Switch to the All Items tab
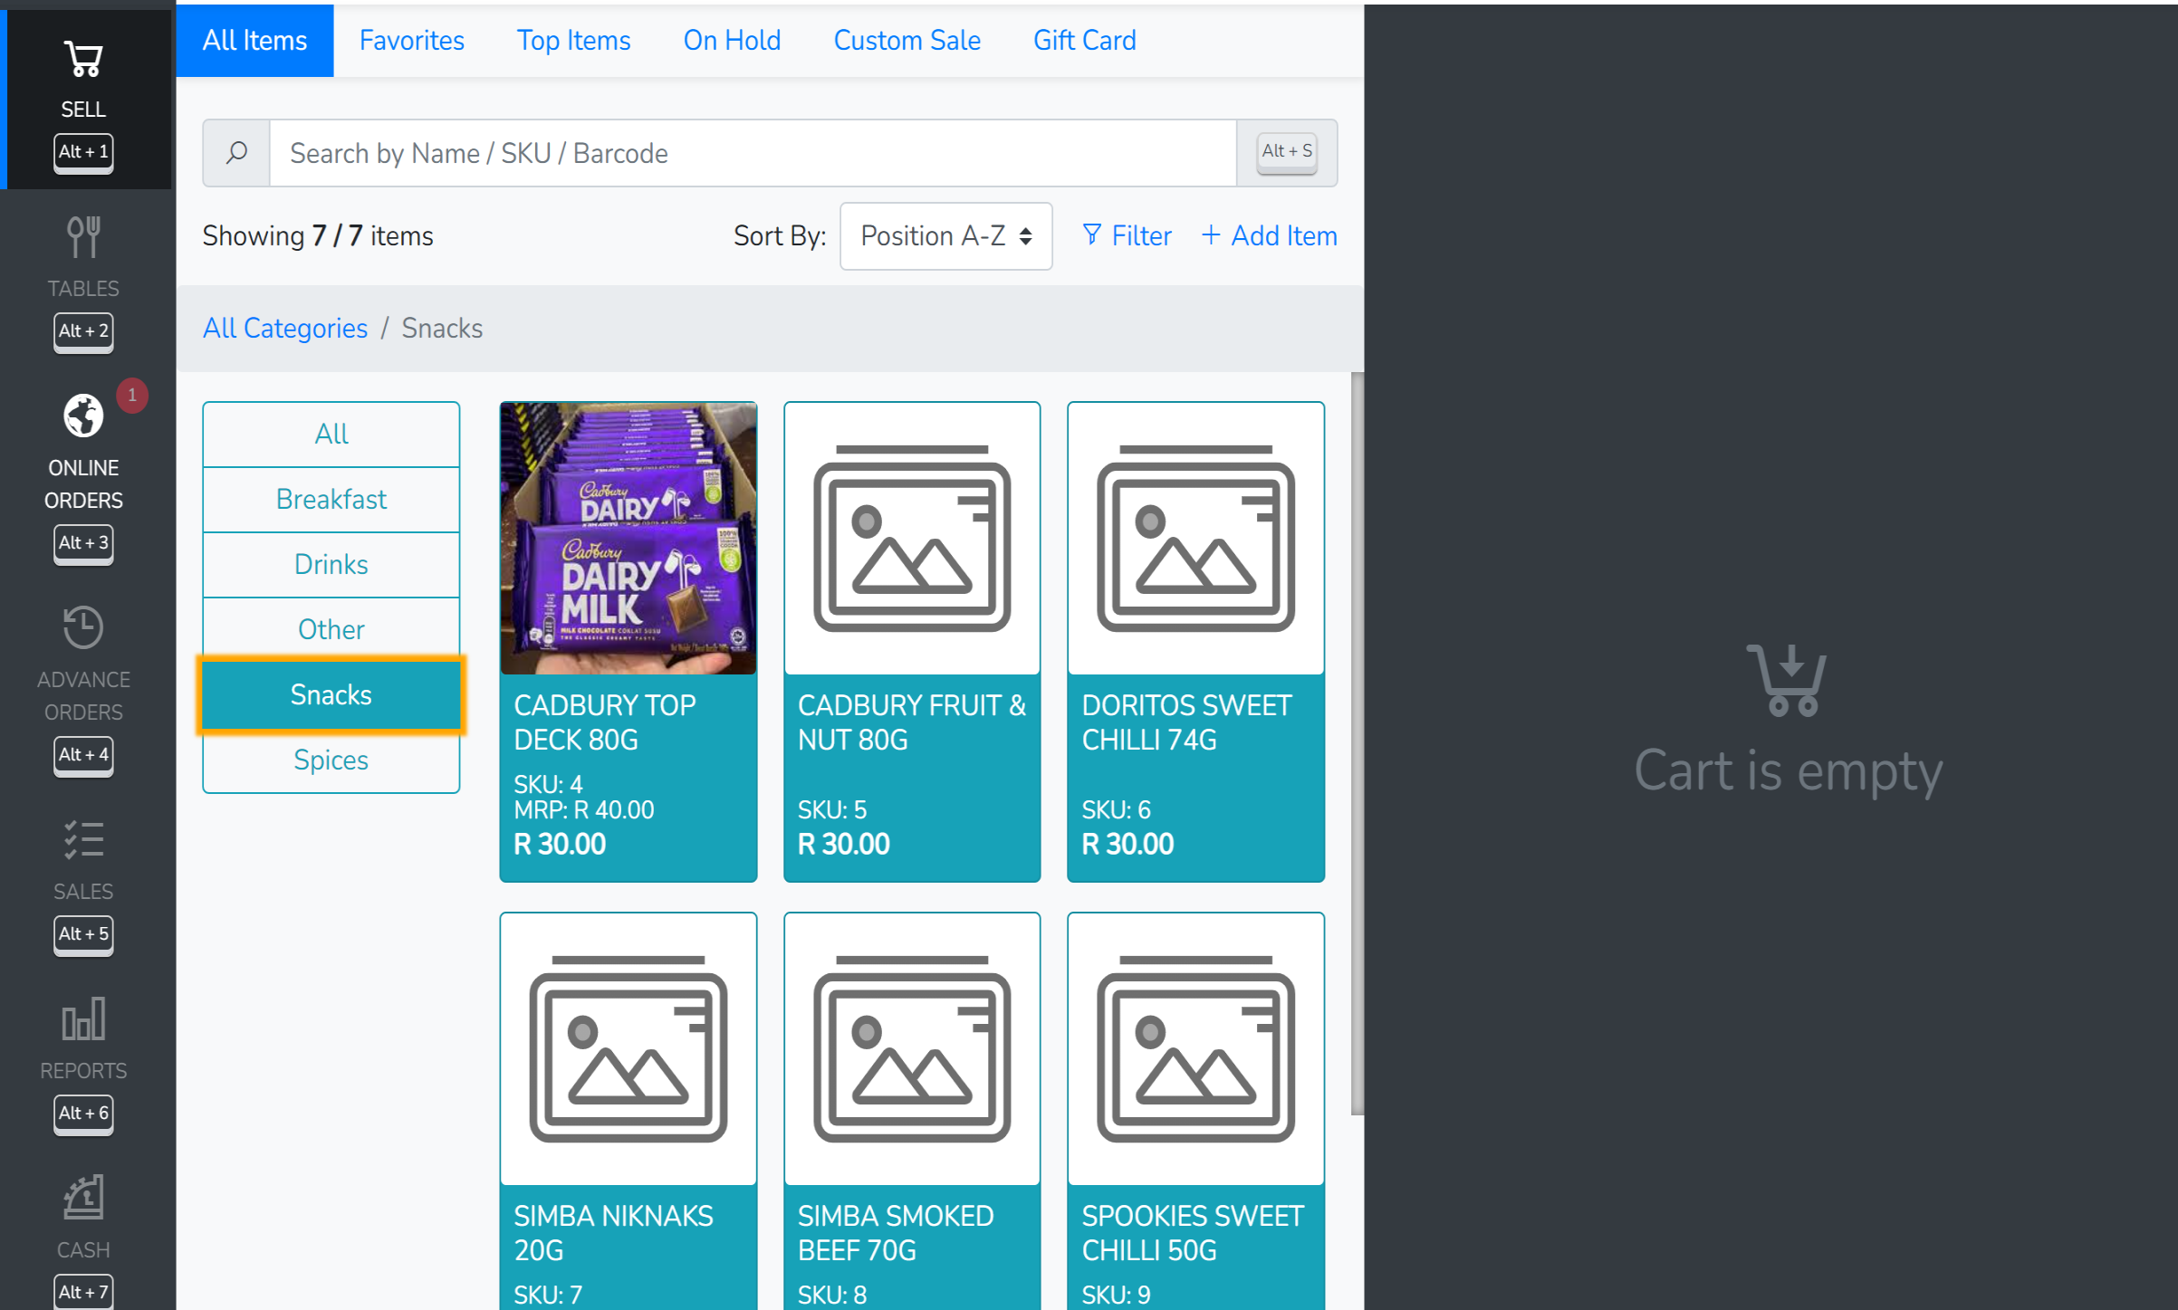Image resolution: width=2178 pixels, height=1310 pixels. pyautogui.click(x=254, y=40)
